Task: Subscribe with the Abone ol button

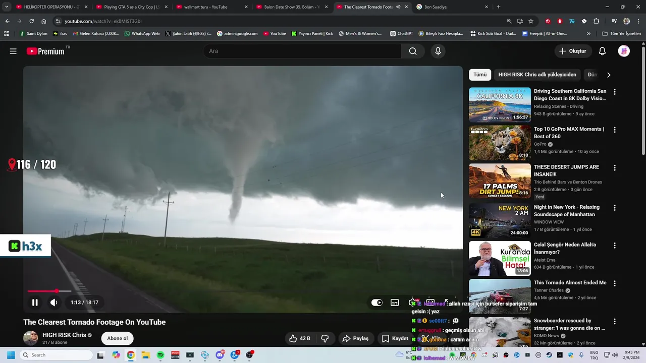Action: coord(118,338)
